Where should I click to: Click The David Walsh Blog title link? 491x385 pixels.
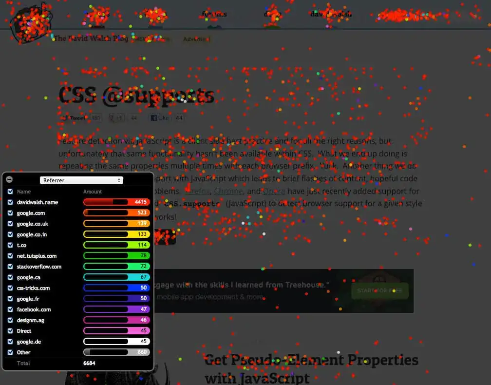pyautogui.click(x=91, y=38)
